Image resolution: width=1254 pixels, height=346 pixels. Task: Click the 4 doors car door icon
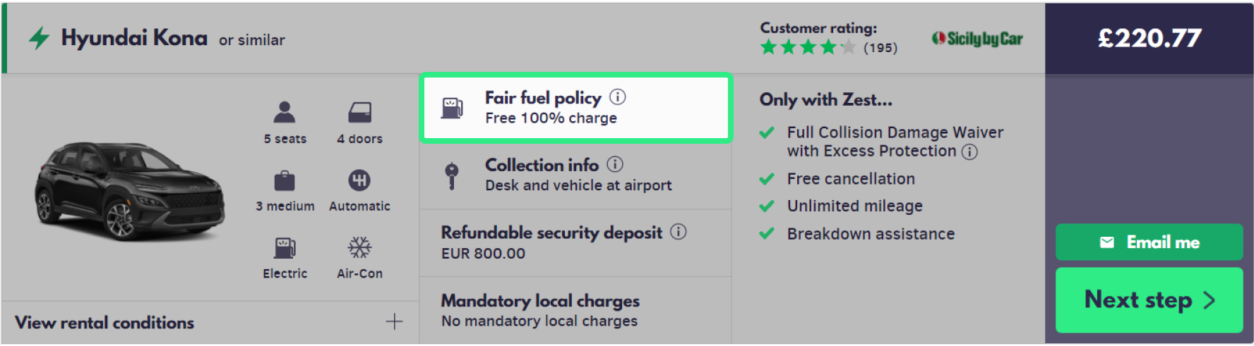359,112
